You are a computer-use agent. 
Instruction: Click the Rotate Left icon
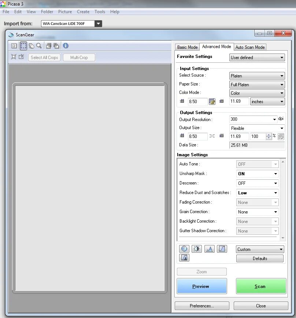48,46
